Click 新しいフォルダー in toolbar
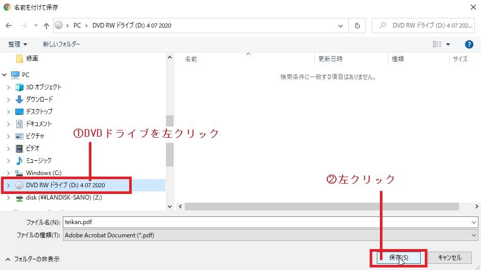 pos(61,44)
